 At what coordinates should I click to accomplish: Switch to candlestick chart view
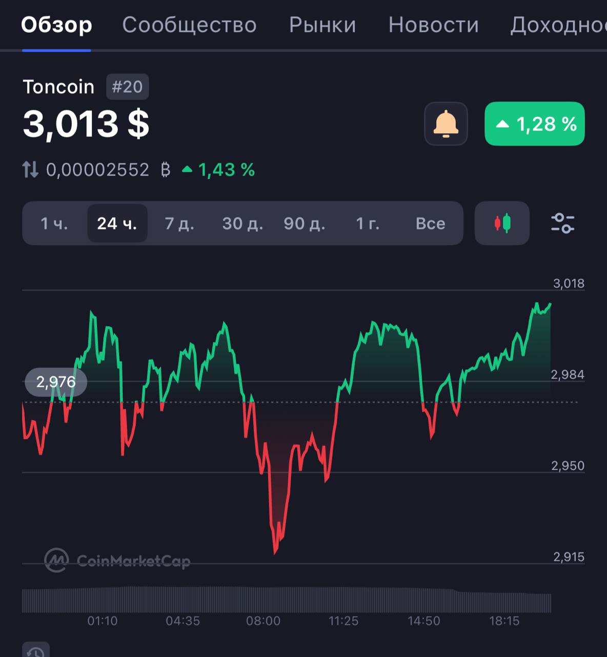(502, 223)
